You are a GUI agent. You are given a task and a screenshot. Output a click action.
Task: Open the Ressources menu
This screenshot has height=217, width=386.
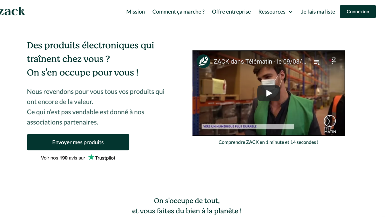272,12
